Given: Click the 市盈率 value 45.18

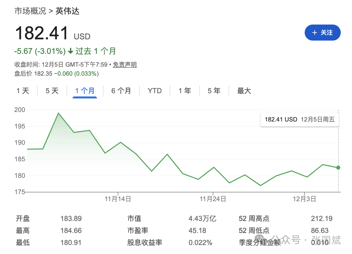Looking at the screenshot, I should 197,231.
